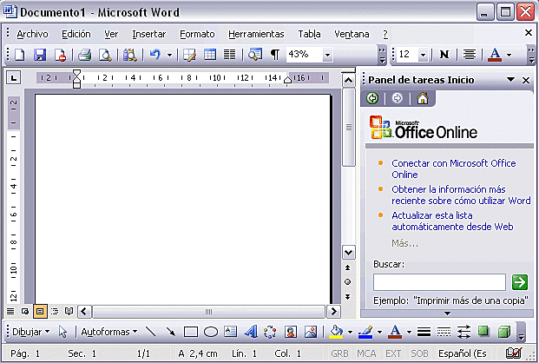Click the tab-stop selector (L) at ruler corner
The width and height of the screenshot is (539, 363).
[13, 78]
